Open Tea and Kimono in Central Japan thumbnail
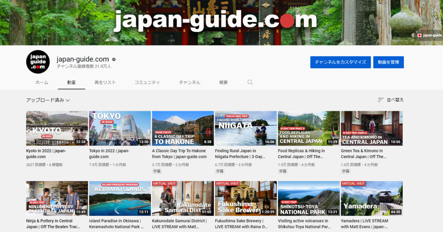Viewport: 443px width, 232px height. click(372, 128)
